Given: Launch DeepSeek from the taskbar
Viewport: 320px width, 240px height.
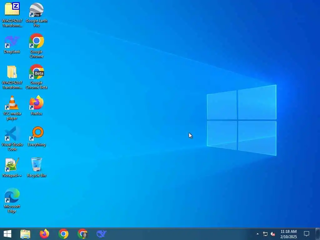Looking at the screenshot, I should (102, 234).
